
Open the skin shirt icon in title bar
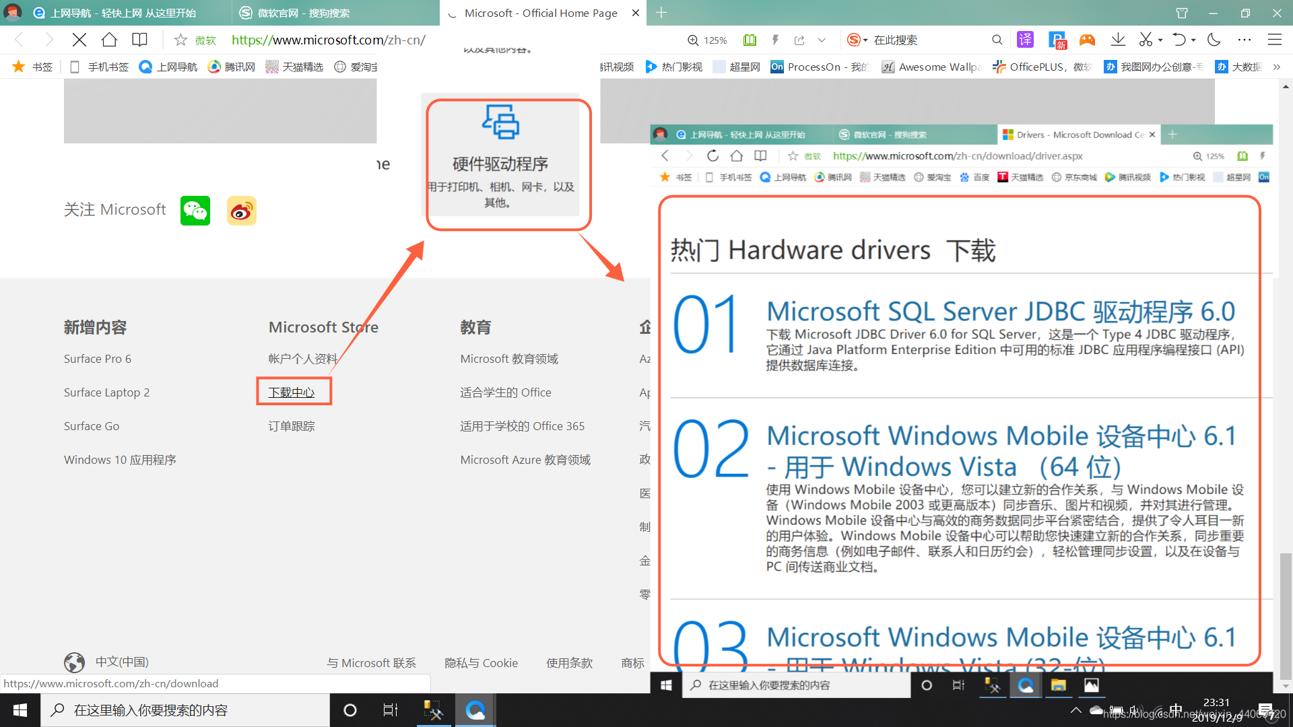pos(1182,13)
